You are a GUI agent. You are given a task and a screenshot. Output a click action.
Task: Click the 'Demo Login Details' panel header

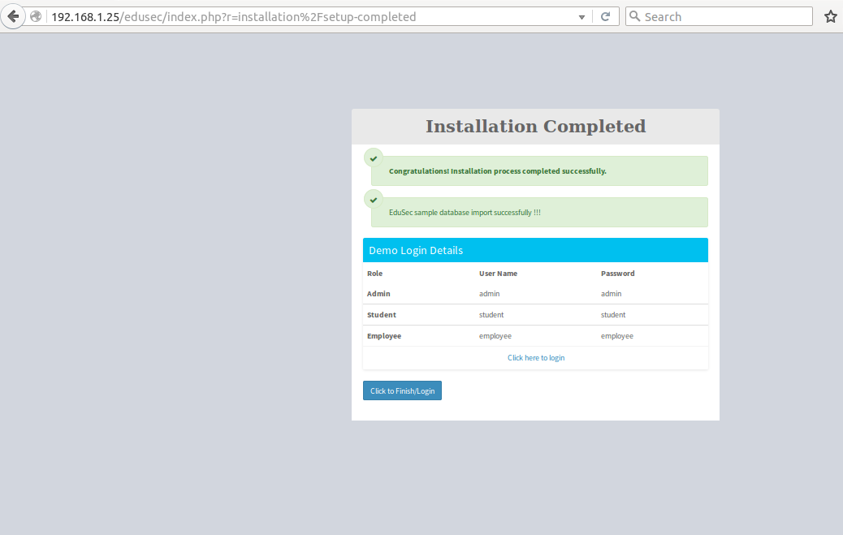click(535, 250)
